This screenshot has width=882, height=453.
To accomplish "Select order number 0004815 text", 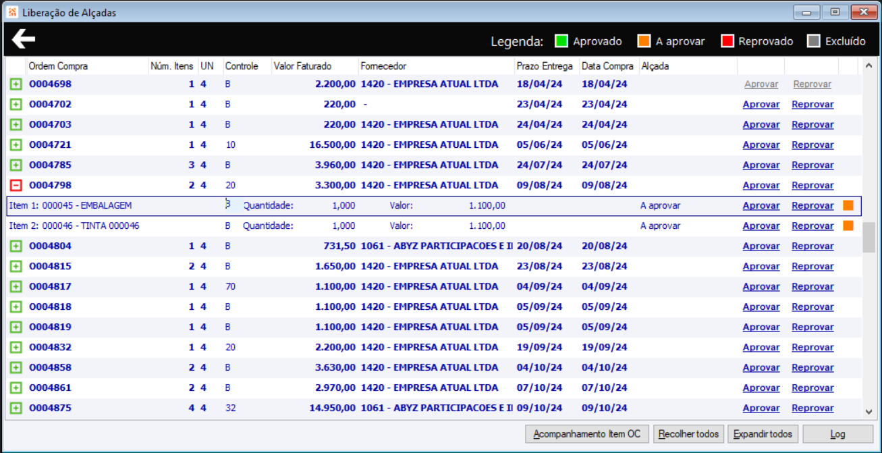I will [x=50, y=267].
